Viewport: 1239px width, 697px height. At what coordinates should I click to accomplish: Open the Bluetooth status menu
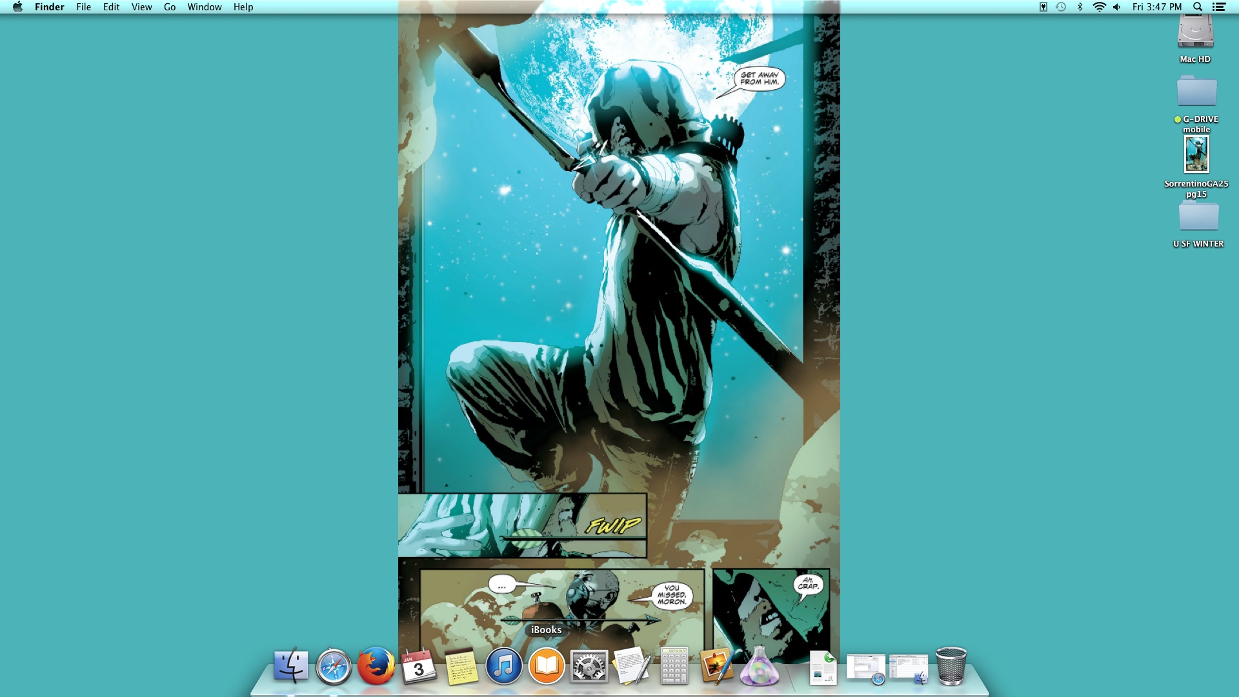click(1080, 7)
